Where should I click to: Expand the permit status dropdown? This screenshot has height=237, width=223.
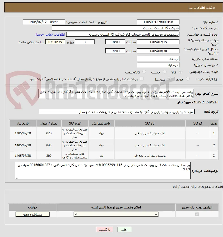point(116,214)
